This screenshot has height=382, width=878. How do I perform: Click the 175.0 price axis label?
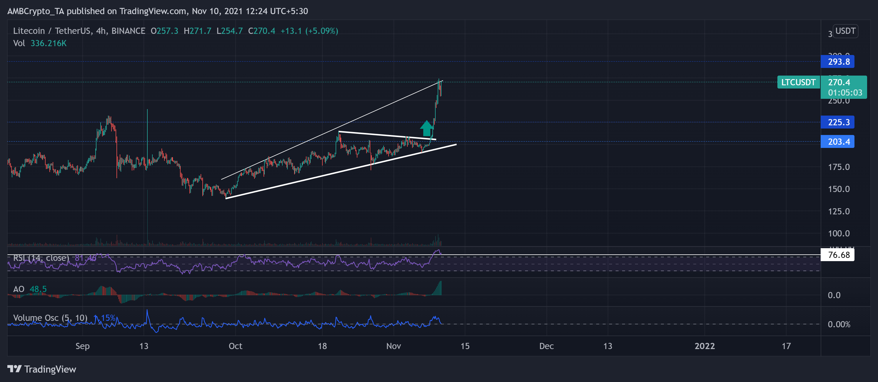pyautogui.click(x=839, y=167)
